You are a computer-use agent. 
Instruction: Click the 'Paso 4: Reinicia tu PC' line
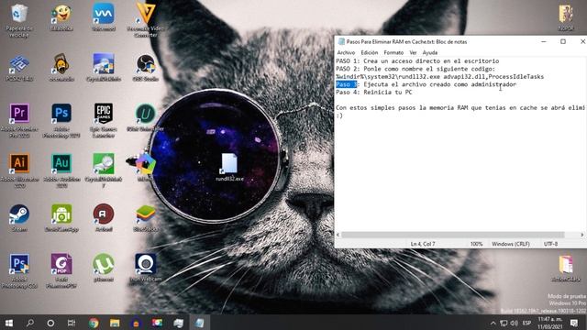point(373,93)
